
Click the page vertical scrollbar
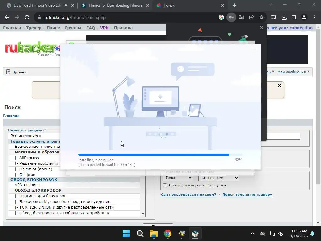318,107
